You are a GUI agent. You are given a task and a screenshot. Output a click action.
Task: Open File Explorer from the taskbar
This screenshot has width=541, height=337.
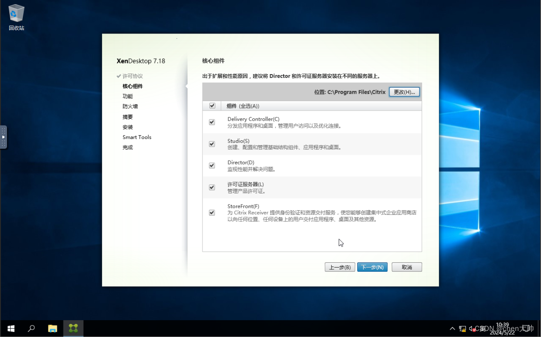coord(52,329)
